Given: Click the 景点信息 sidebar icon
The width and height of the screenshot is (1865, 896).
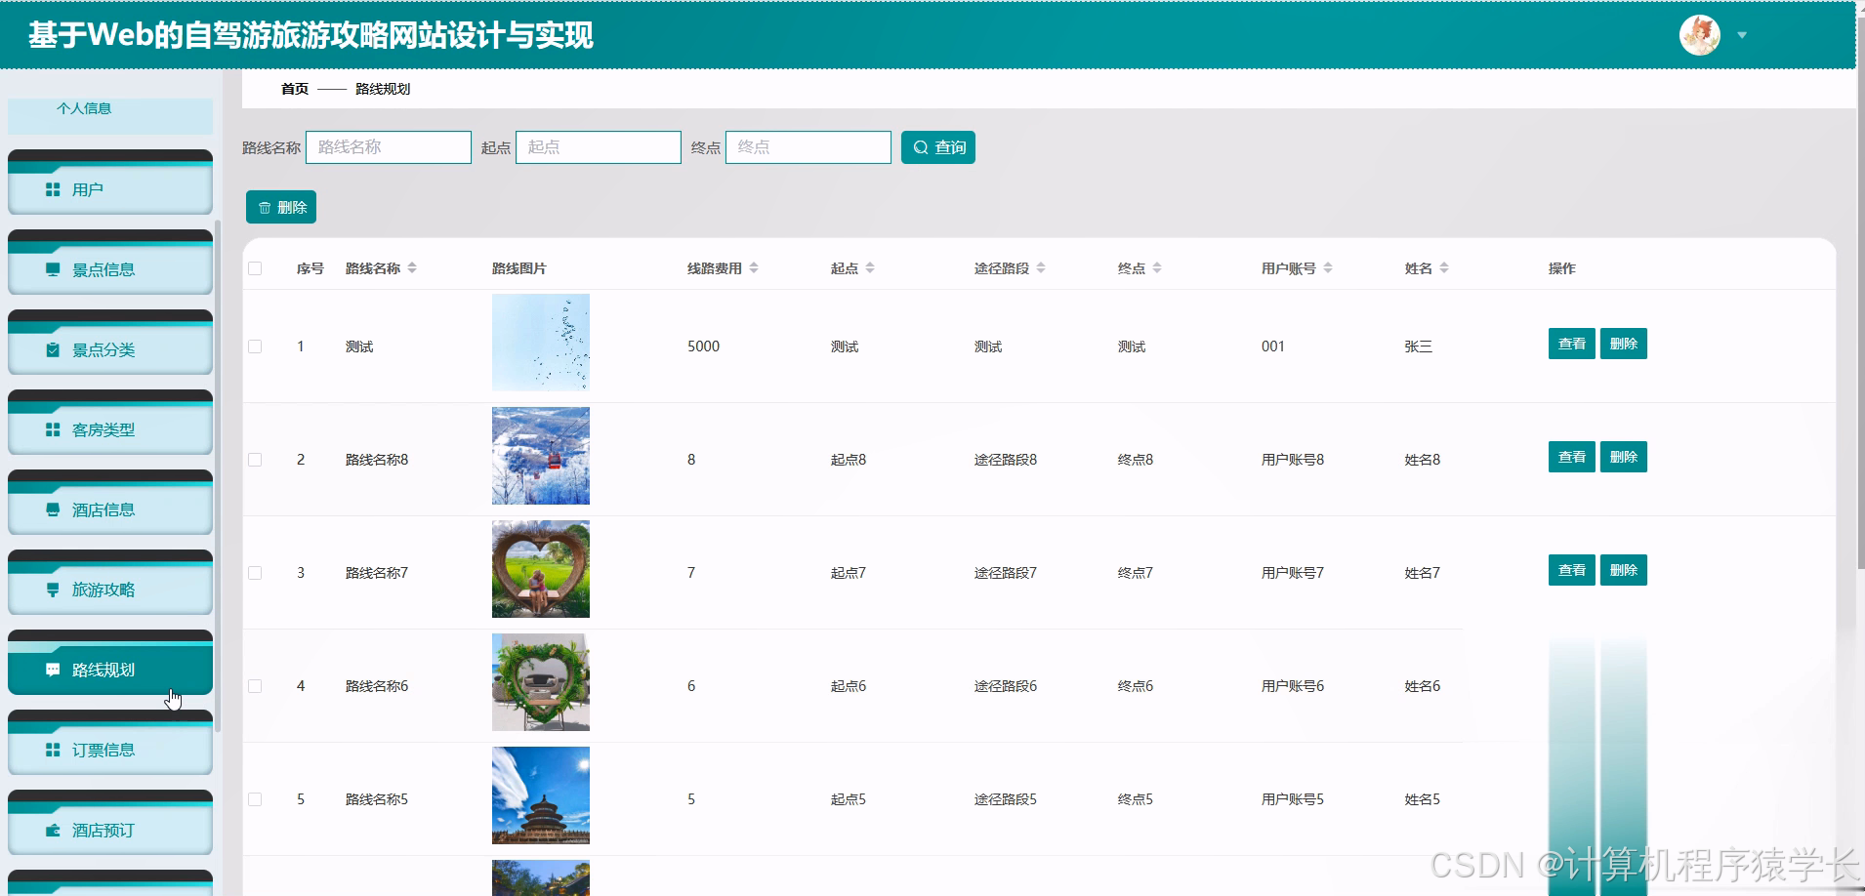Looking at the screenshot, I should click(x=53, y=269).
